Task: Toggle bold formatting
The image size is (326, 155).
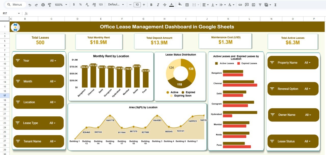Action: [151, 5]
